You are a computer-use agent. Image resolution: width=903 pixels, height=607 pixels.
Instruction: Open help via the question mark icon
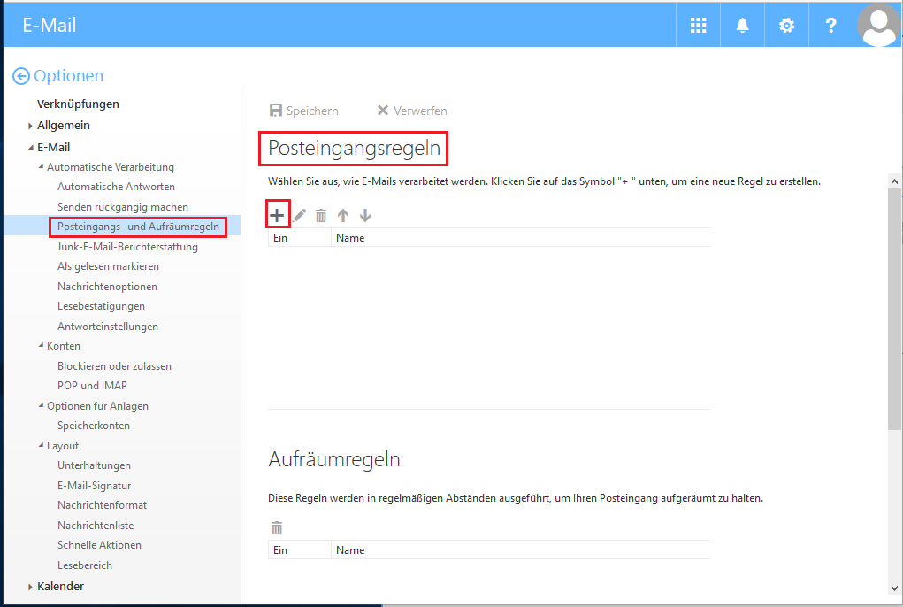[x=830, y=25]
